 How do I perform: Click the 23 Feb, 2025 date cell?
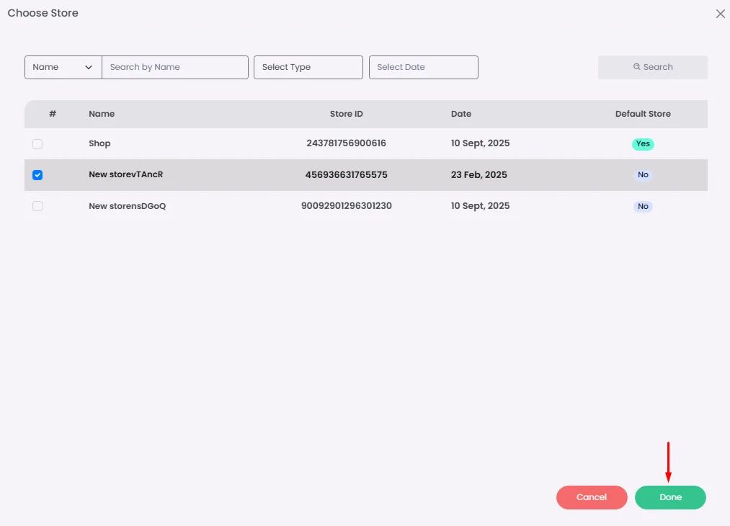coord(479,175)
